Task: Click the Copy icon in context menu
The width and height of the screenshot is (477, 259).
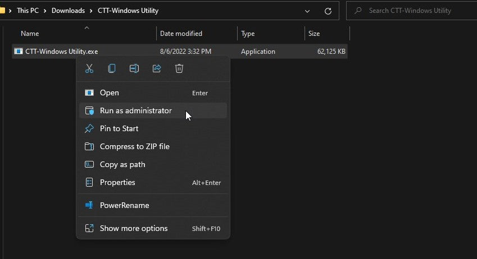Action: pos(112,68)
